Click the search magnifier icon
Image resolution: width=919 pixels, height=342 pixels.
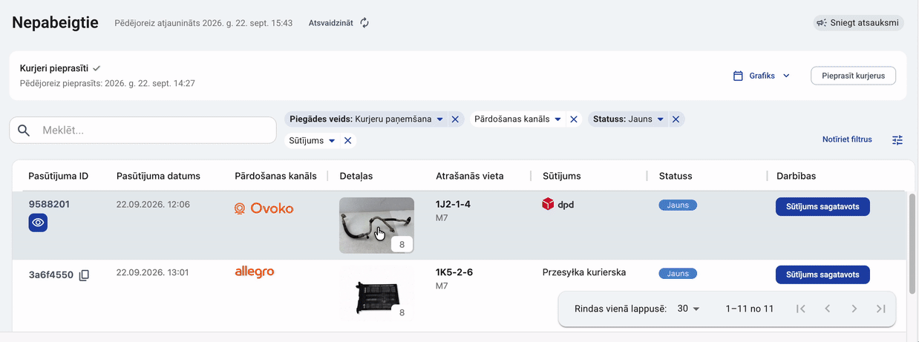click(x=24, y=131)
